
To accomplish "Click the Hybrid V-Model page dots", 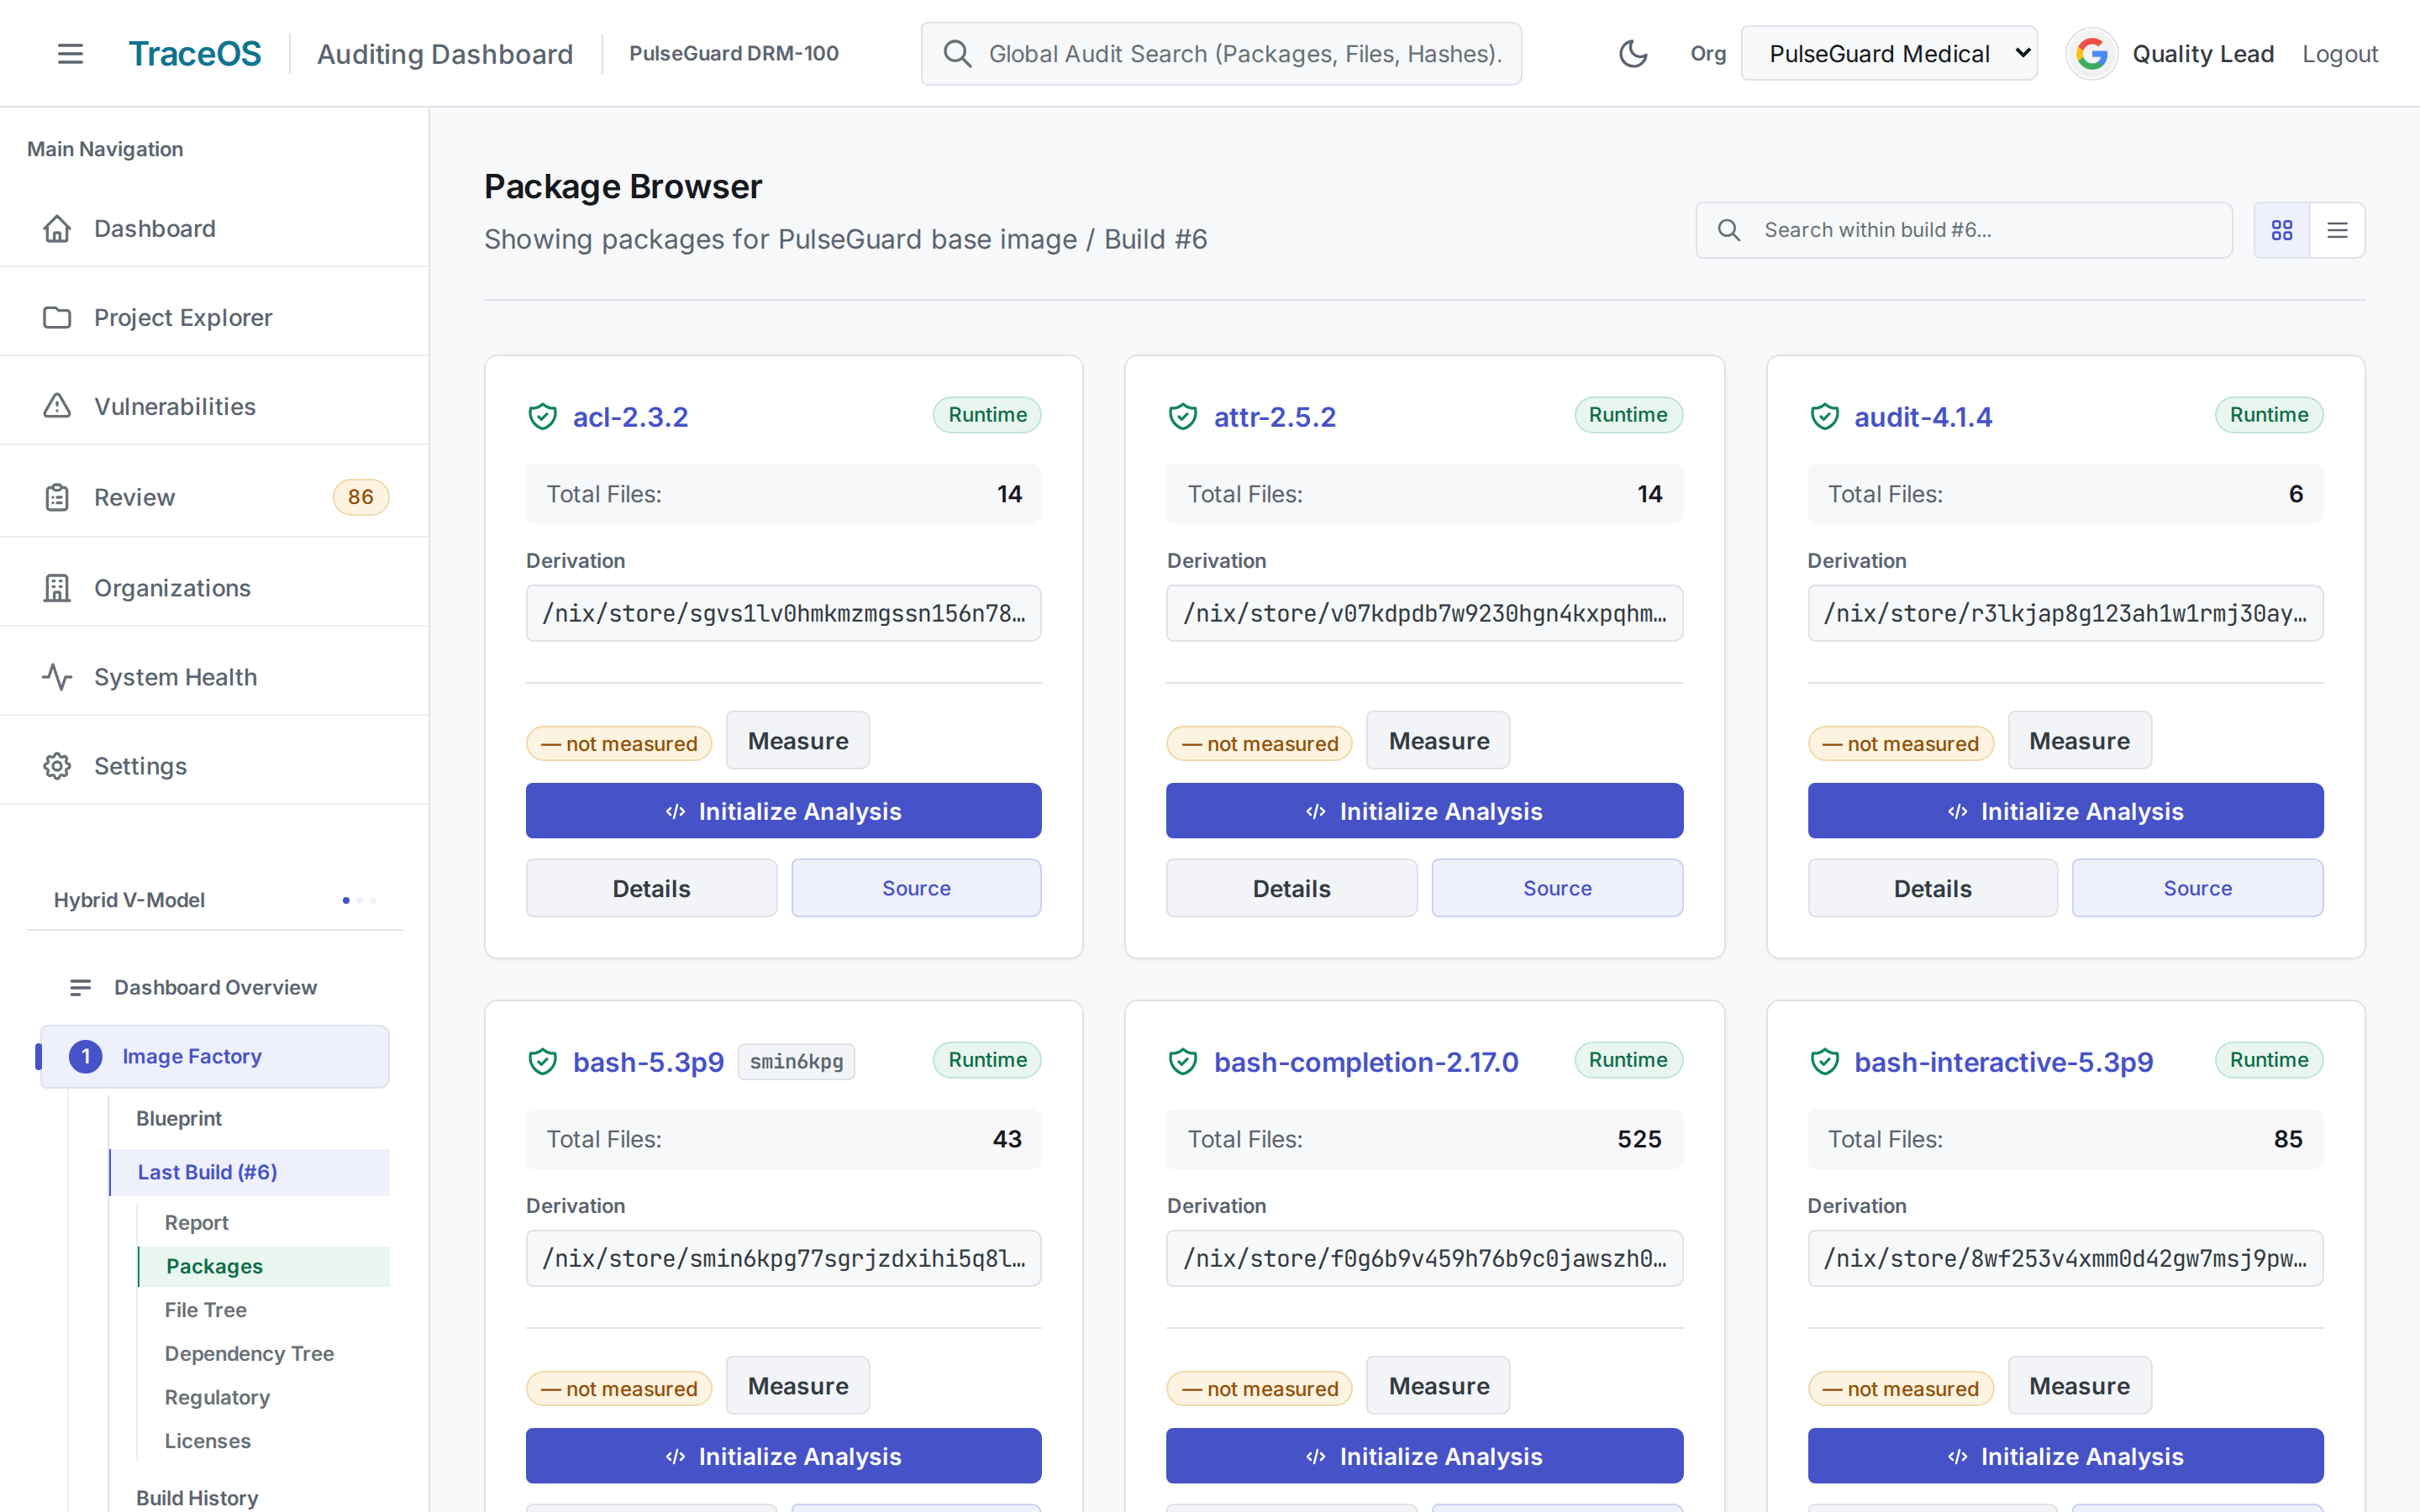I will (x=359, y=900).
